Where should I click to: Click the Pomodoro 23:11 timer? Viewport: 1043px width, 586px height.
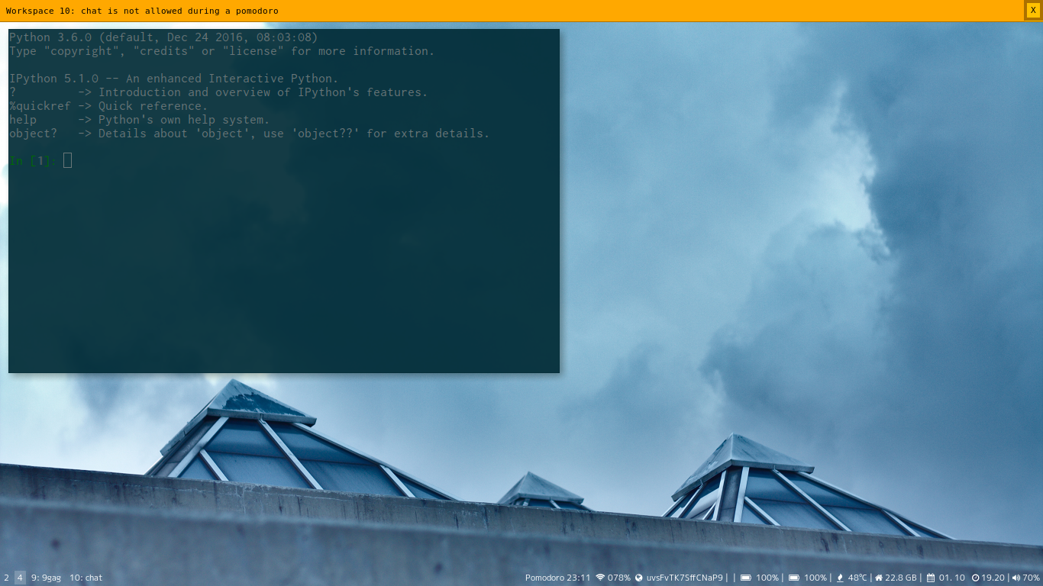[x=557, y=578]
